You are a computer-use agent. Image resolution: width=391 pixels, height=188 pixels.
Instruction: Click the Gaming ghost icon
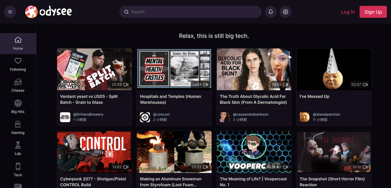pos(18,124)
